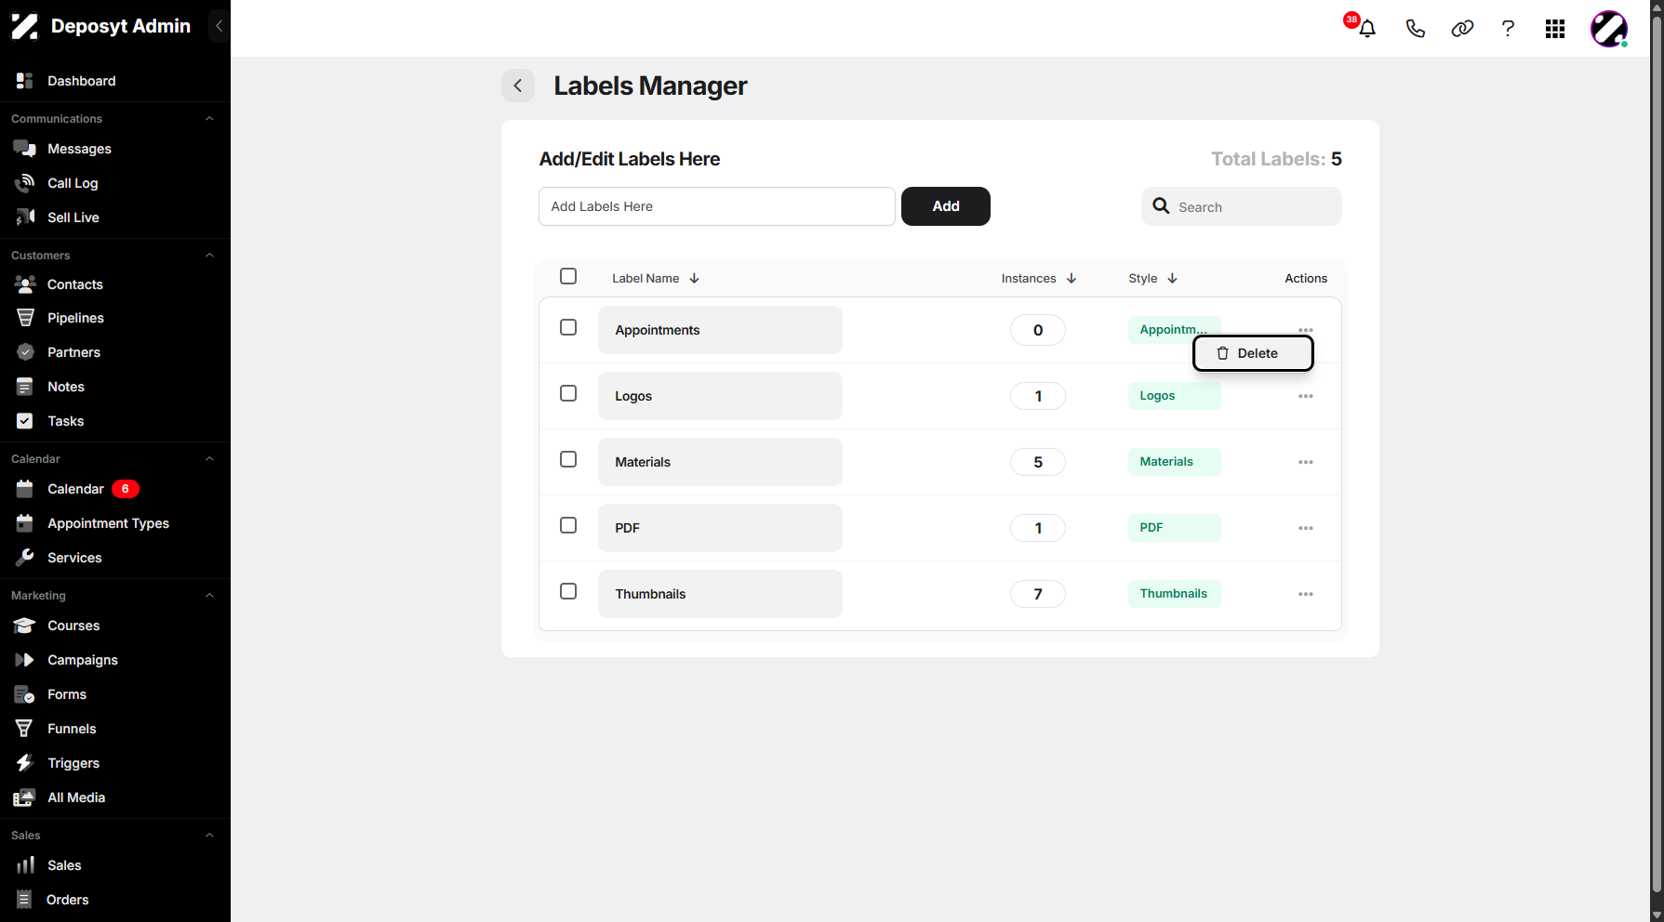The image size is (1664, 922).
Task: Collapse the Sales section
Action: coord(209,836)
